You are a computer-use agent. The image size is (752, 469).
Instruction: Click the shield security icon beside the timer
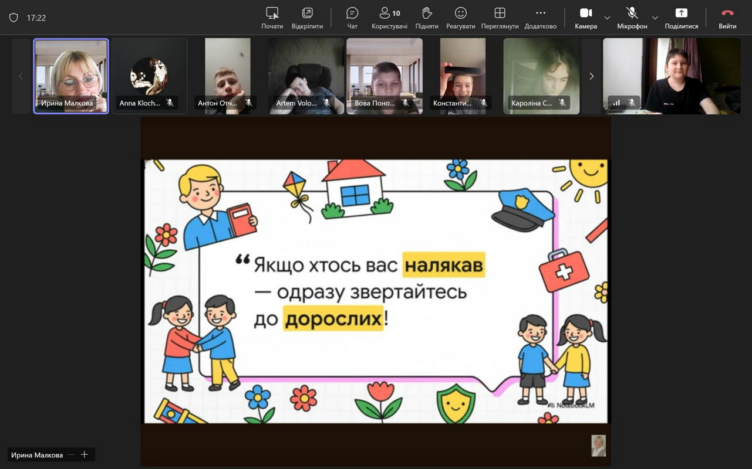[x=14, y=18]
